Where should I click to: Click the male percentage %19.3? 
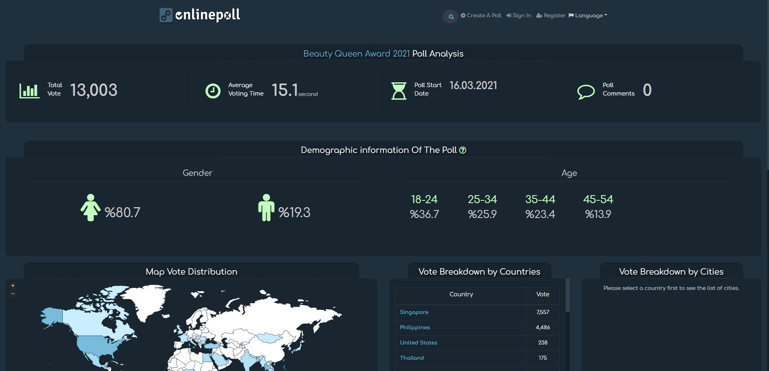point(294,212)
